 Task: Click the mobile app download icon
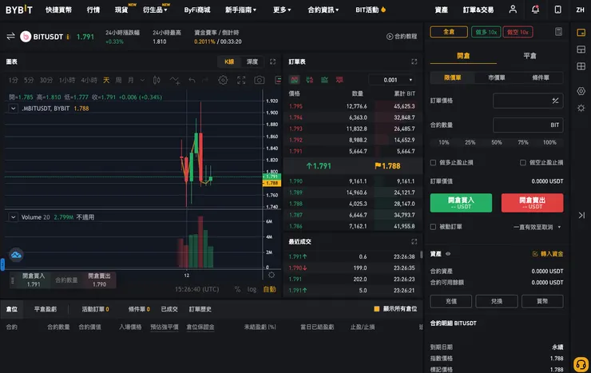(557, 10)
